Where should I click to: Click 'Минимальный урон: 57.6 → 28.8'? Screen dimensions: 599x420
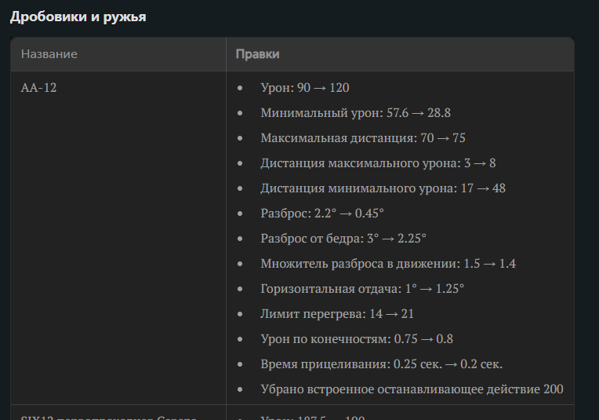click(356, 113)
